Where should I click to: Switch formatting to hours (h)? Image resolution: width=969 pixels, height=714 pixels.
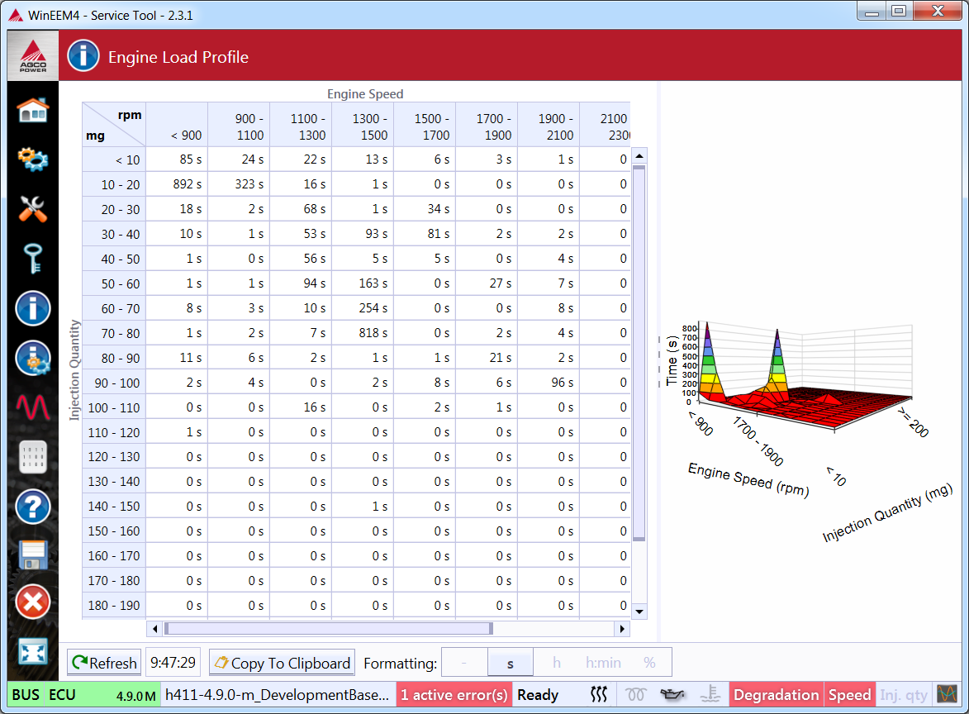point(557,663)
